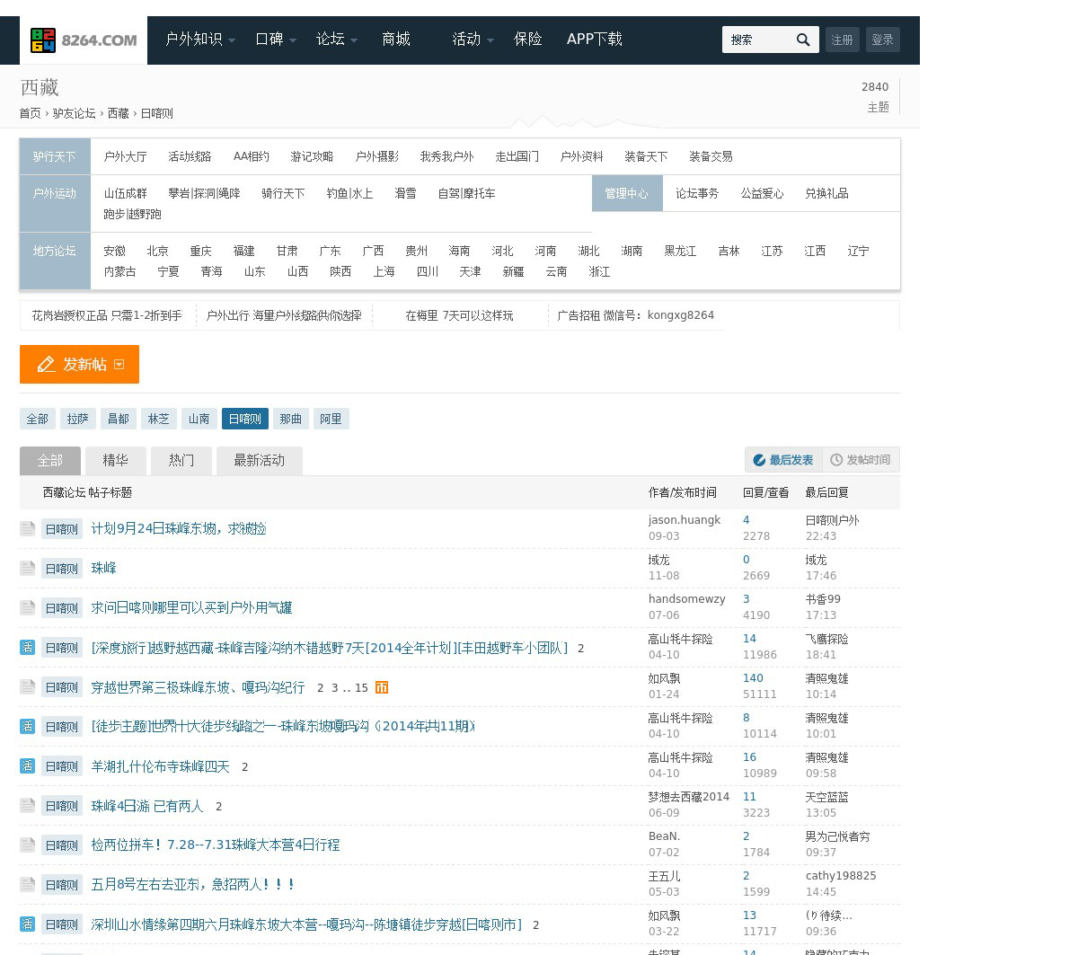This screenshot has width=1078, height=955.
Task: Open thread 计划9月24日珠峰东坡
Action: point(178,528)
